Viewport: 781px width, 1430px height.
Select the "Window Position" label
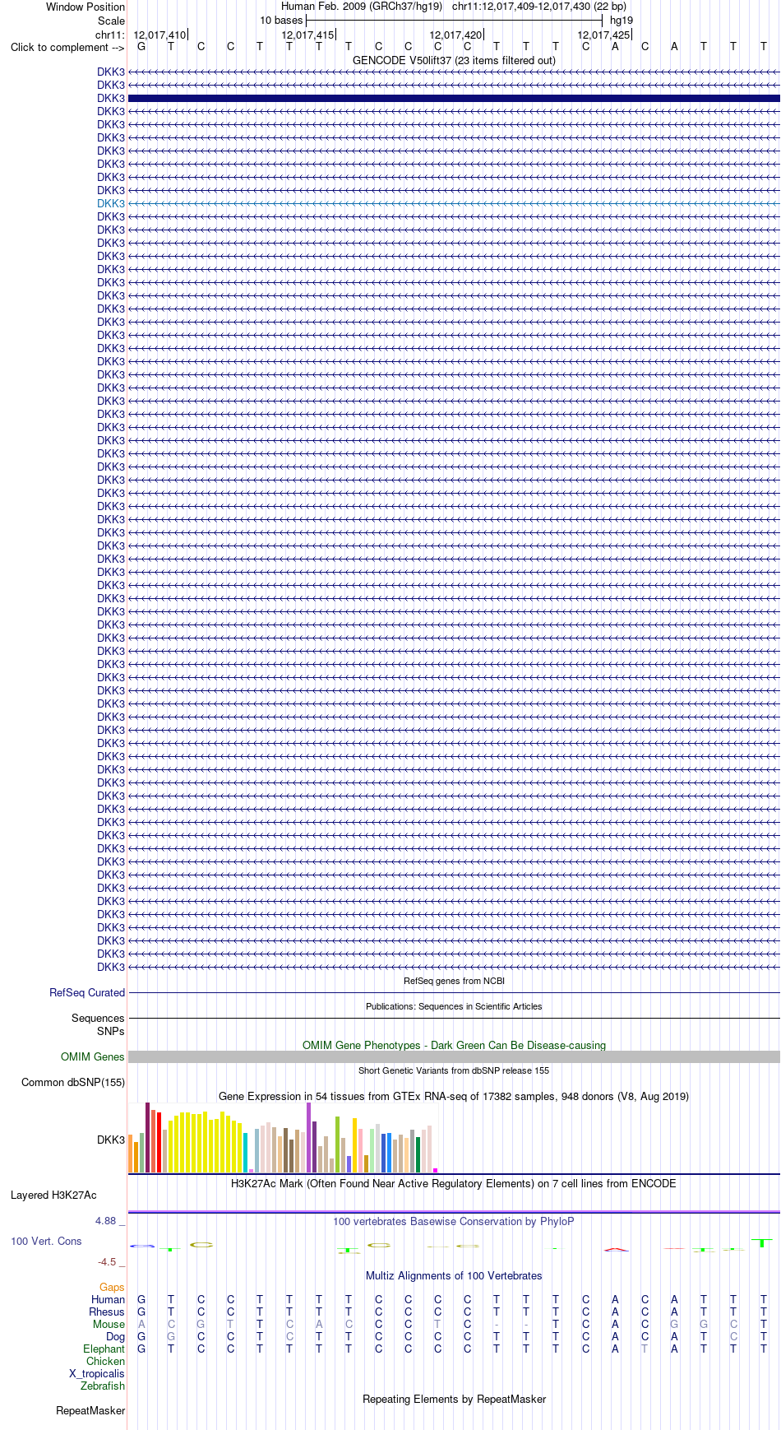click(85, 7)
